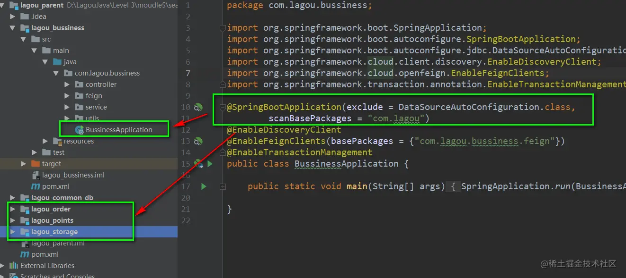
Task: Click the lagou_common_db module icon
Action: click(25, 198)
